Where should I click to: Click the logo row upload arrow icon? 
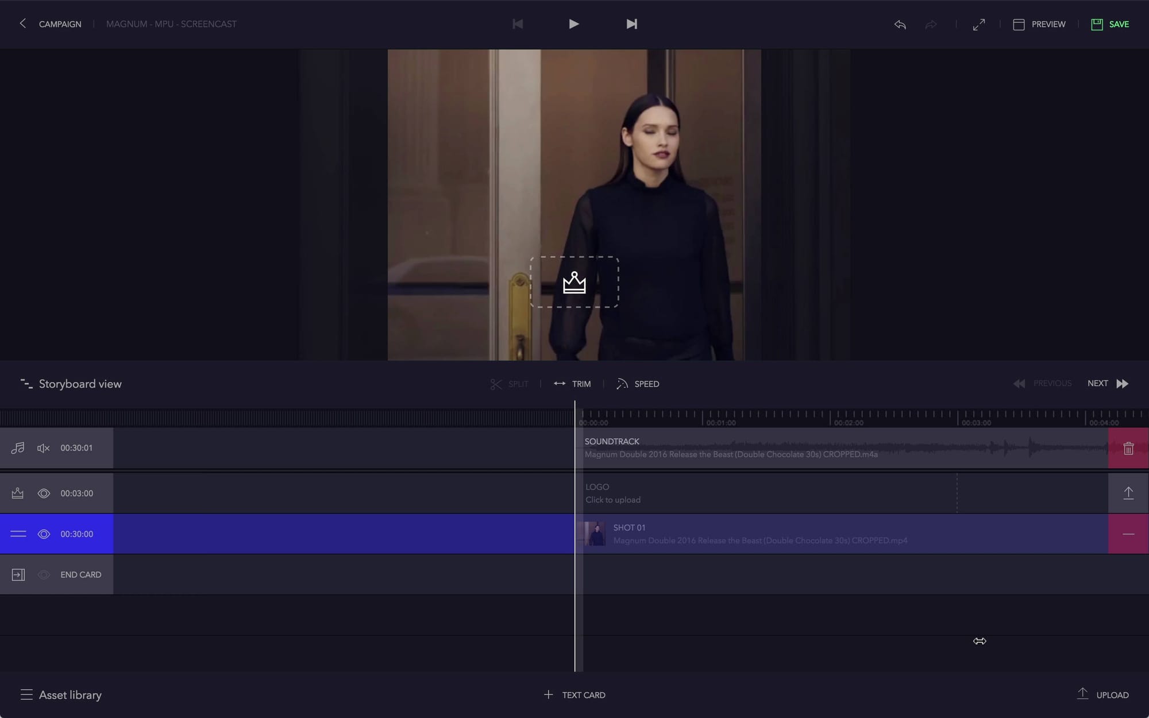point(1128,493)
